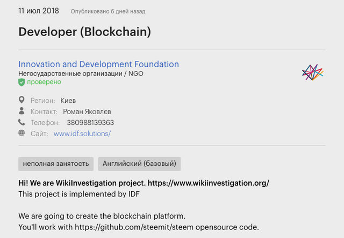Screen dimensions: 344x238
Task: Click the globe icon beside Сайт
Action: (x=21, y=133)
